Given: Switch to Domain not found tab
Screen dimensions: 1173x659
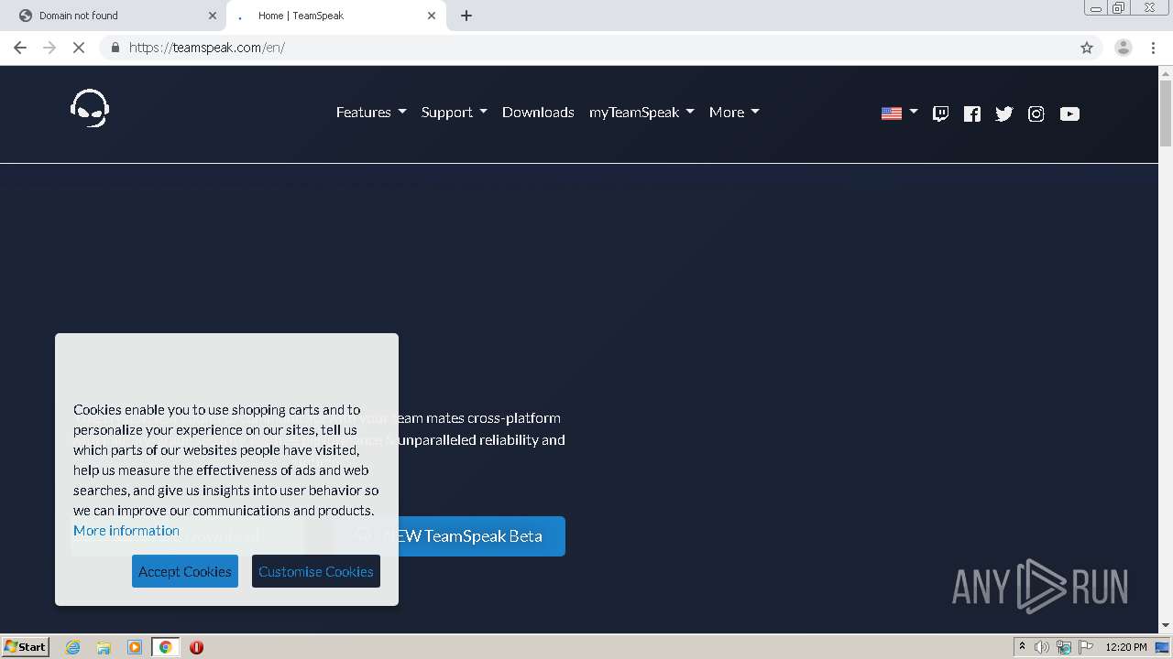Looking at the screenshot, I should pos(111,16).
